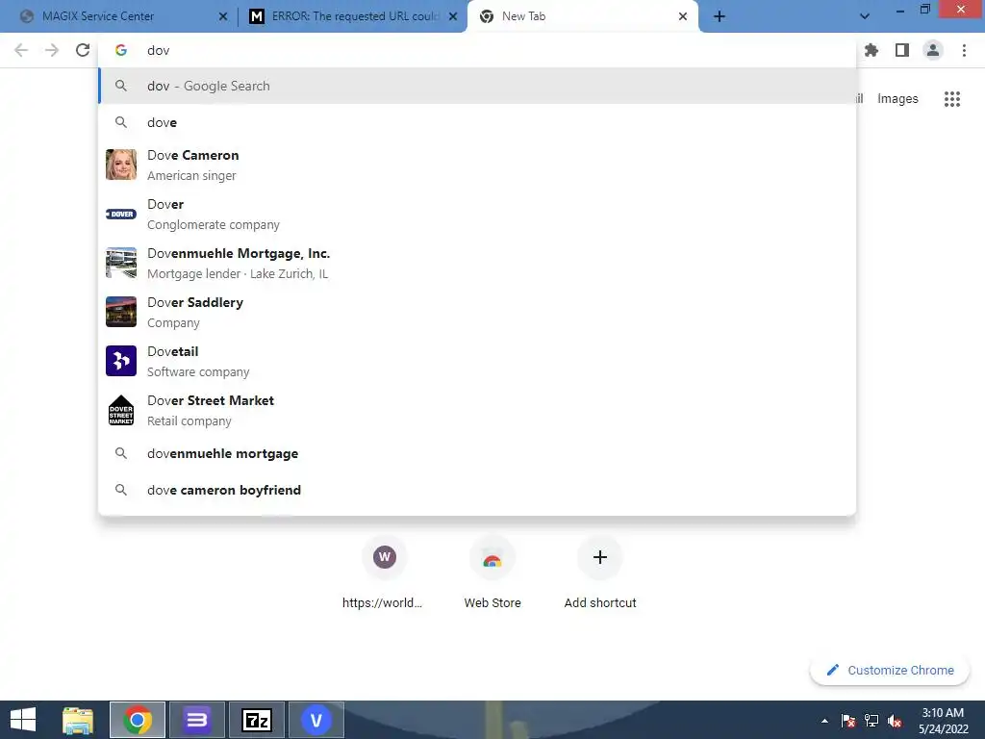Choose the 'dove' search suggestion
The height and width of the screenshot is (739, 985).
coord(477,122)
